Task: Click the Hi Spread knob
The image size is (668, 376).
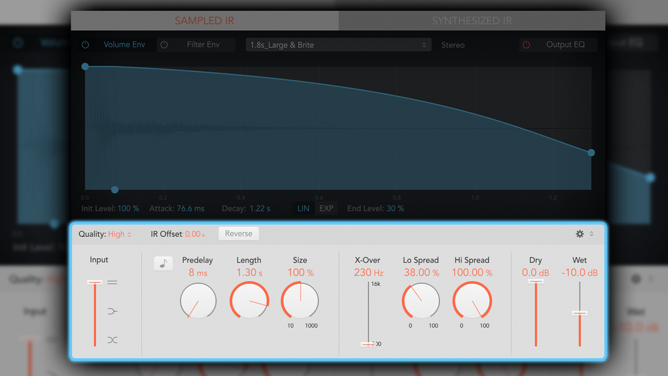Action: click(472, 301)
